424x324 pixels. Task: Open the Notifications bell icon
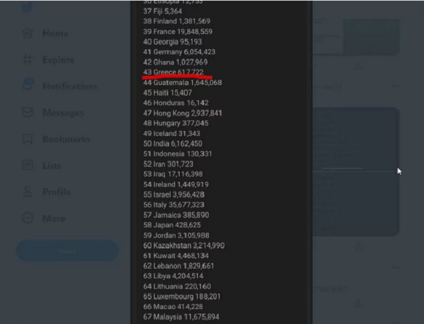28,85
